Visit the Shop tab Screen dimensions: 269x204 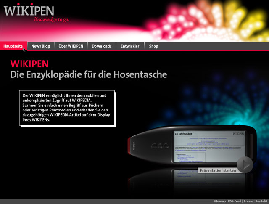click(153, 46)
